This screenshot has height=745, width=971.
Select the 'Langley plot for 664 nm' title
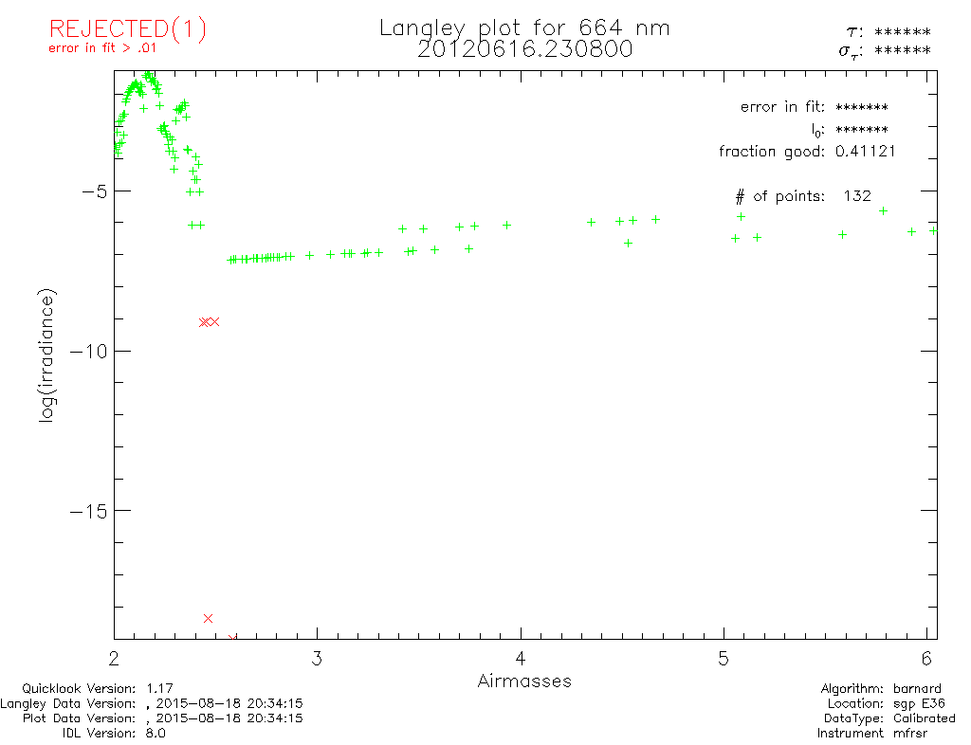tap(524, 27)
